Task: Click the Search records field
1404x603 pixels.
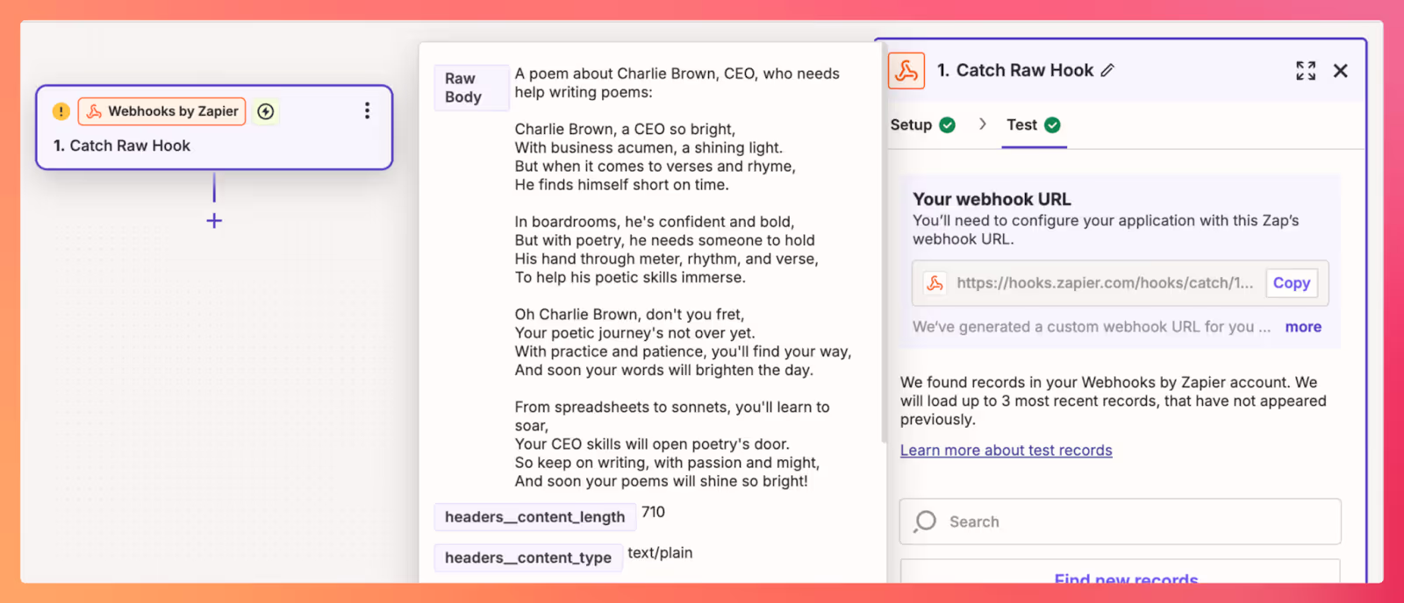Action: click(x=1120, y=521)
